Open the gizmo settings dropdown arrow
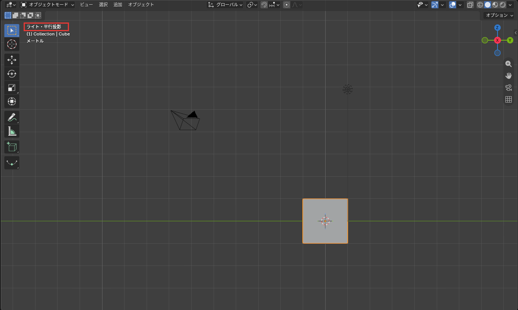Image resolution: width=518 pixels, height=310 pixels. coord(442,5)
